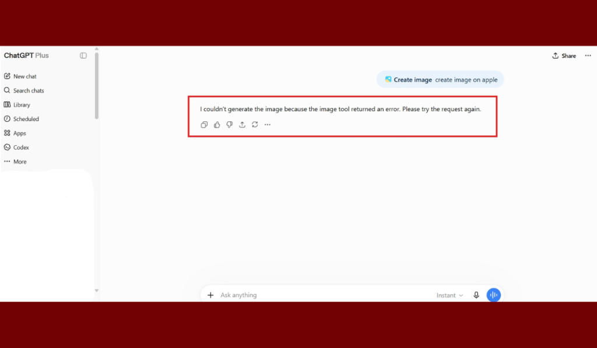Click the text 'create image on apple'

(466, 80)
